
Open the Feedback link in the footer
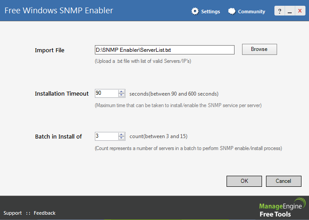tap(44, 213)
